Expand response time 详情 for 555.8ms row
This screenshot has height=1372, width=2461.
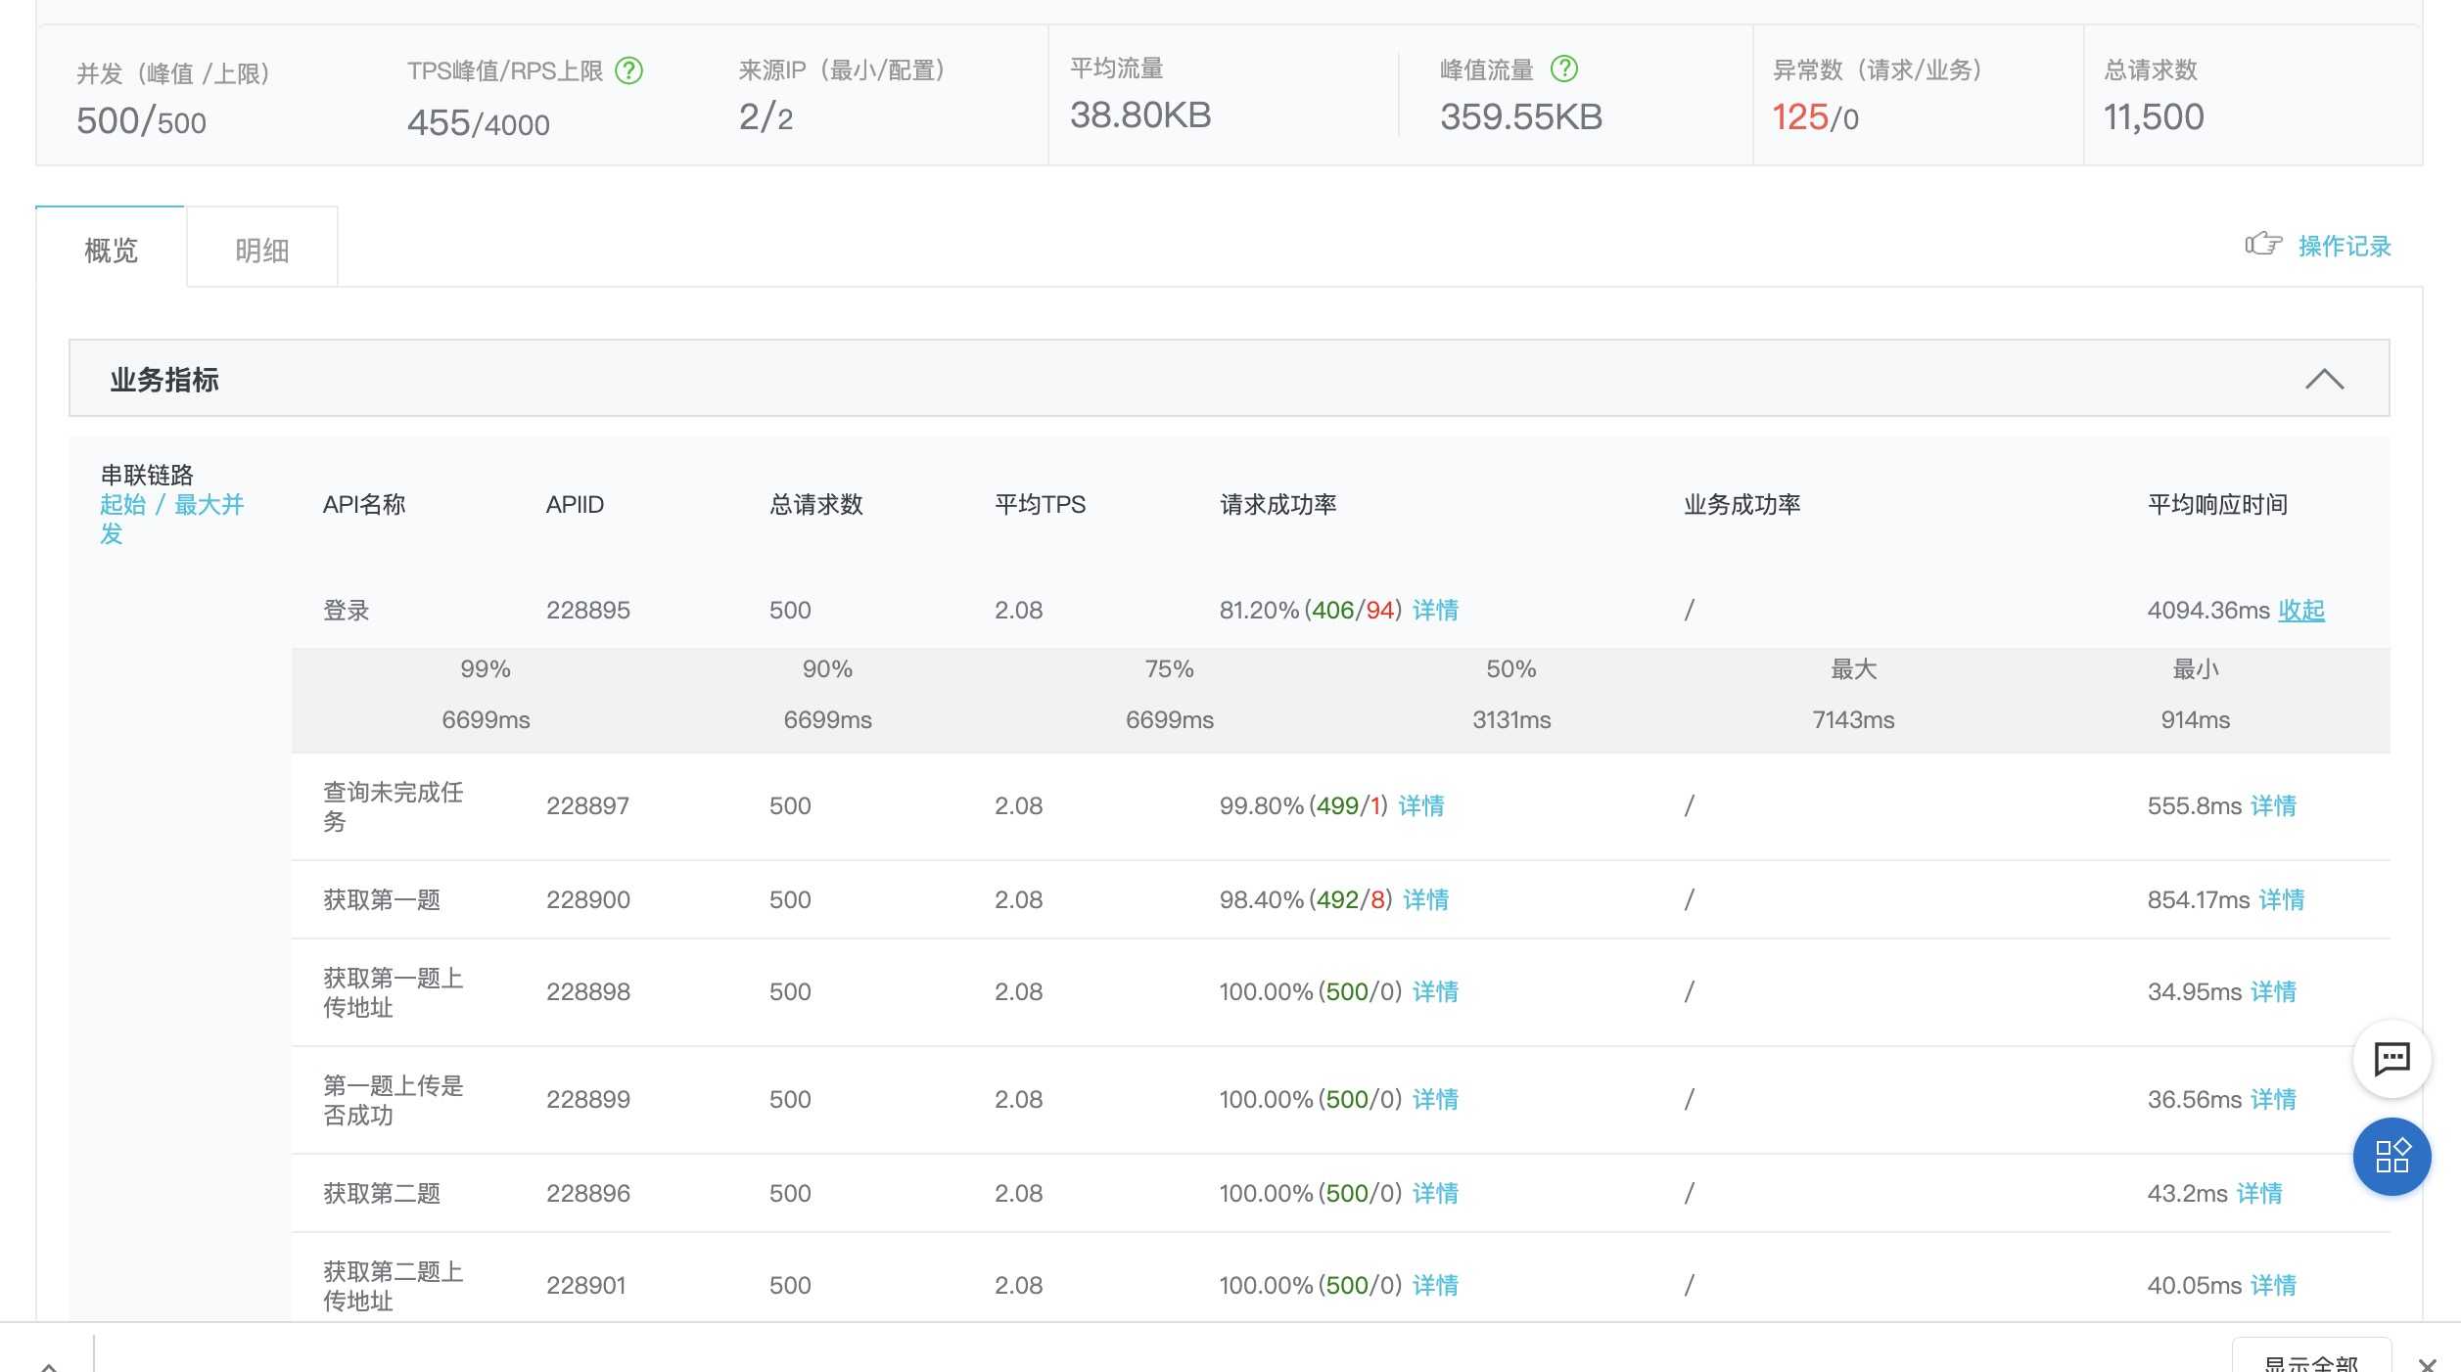click(x=2273, y=805)
